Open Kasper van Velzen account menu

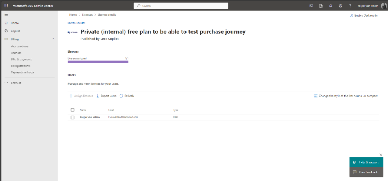[x=372, y=6]
